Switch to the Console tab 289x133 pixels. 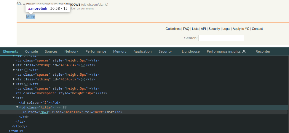click(x=31, y=51)
